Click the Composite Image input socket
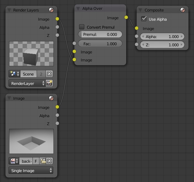This screenshot has width=194, height=182. (x=137, y=28)
